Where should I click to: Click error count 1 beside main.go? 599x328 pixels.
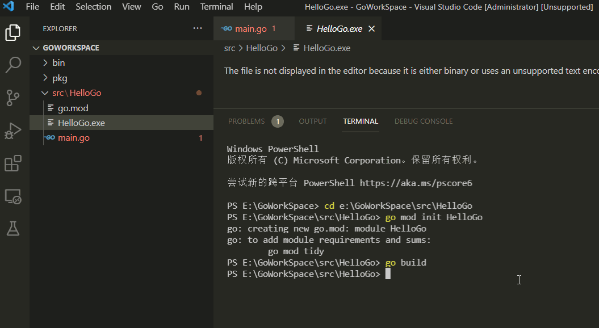tap(200, 138)
